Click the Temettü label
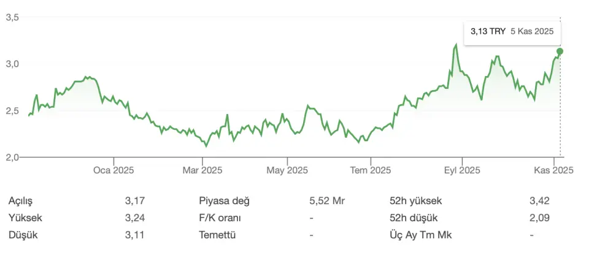The height and width of the screenshot is (258, 589). coord(217,235)
